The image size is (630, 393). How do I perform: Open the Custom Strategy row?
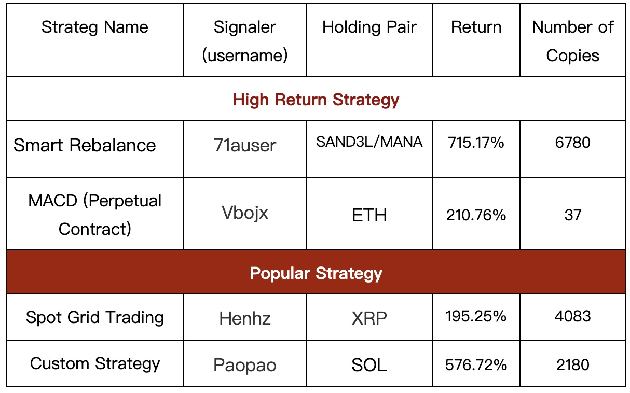click(x=95, y=363)
